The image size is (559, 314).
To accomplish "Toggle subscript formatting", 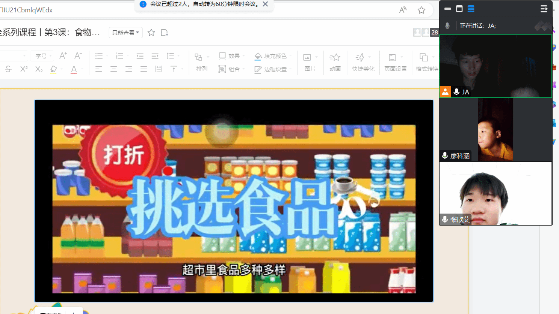I will [39, 69].
